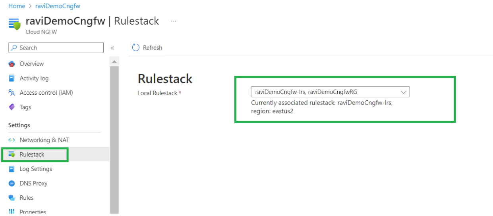
Task: Open the Local Rulestack dropdown
Action: point(330,92)
